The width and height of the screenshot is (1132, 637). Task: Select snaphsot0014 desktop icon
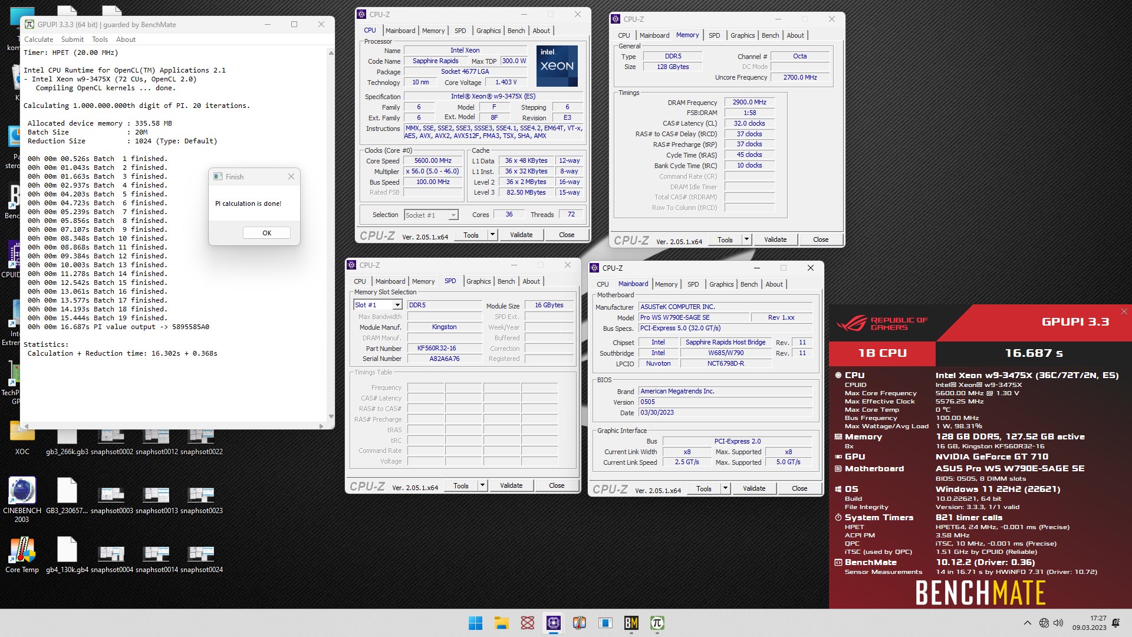[x=156, y=559]
